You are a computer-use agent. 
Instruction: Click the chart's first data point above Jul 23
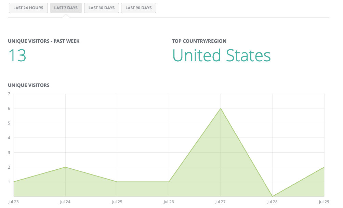[14, 182]
